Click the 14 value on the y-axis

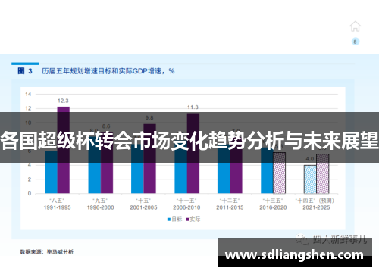tap(28, 95)
